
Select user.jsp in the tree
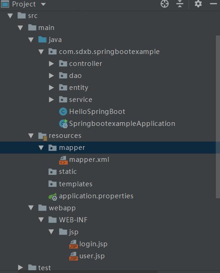click(x=92, y=256)
